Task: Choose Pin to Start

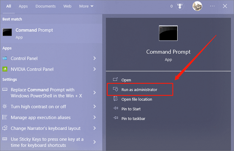Action: click(x=131, y=109)
